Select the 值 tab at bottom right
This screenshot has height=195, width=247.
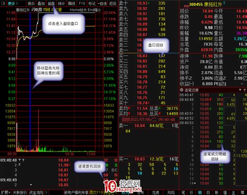tap(225, 192)
